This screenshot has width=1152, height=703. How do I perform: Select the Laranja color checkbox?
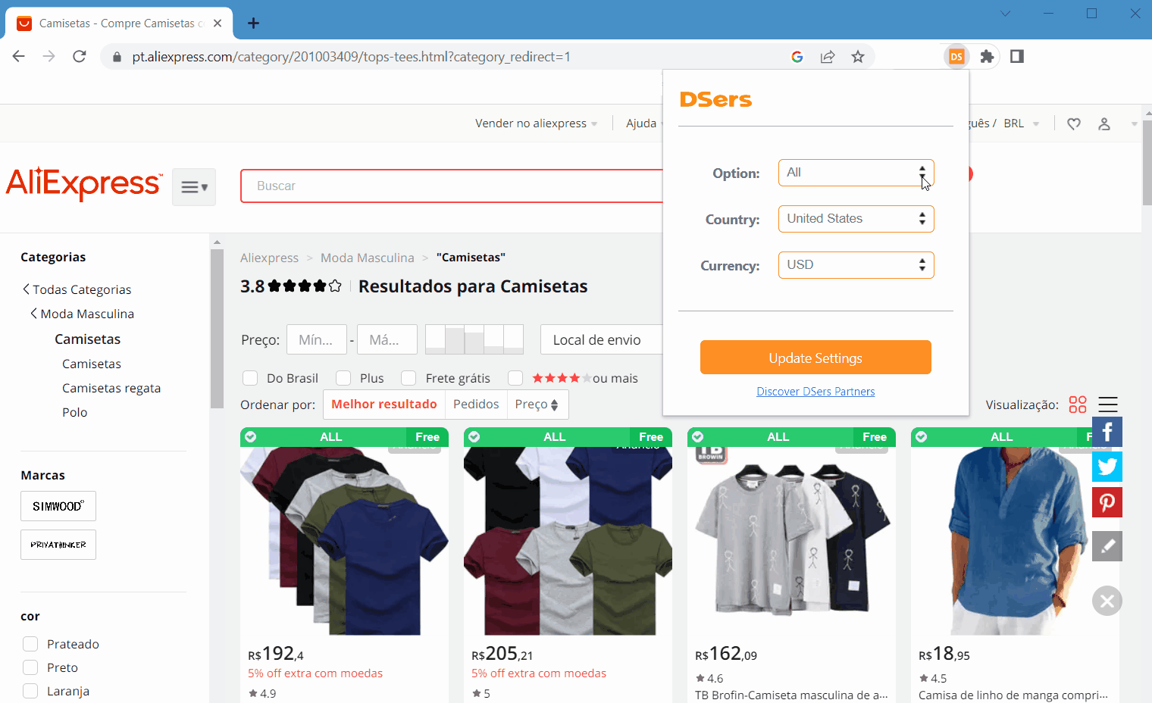click(30, 691)
